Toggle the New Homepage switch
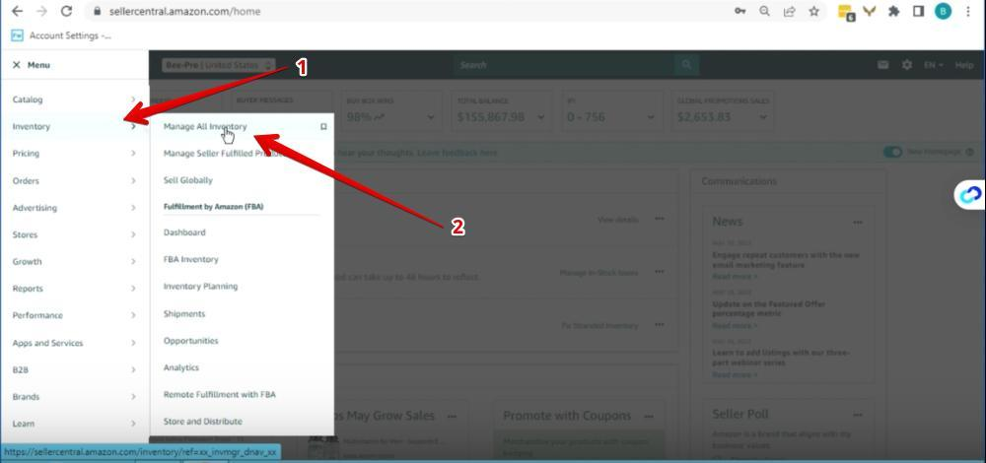The height and width of the screenshot is (463, 986). click(x=892, y=152)
